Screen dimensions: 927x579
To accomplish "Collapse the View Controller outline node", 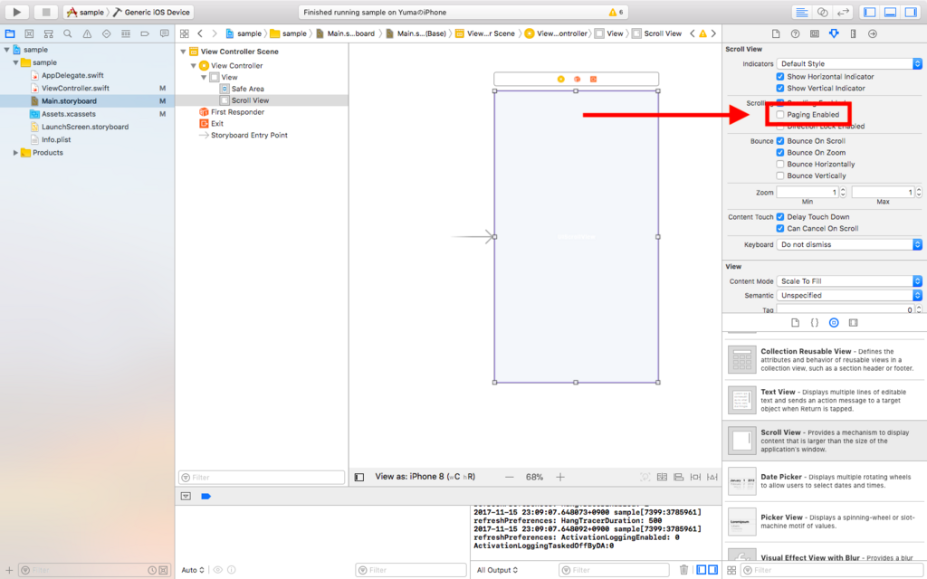I will click(x=194, y=65).
